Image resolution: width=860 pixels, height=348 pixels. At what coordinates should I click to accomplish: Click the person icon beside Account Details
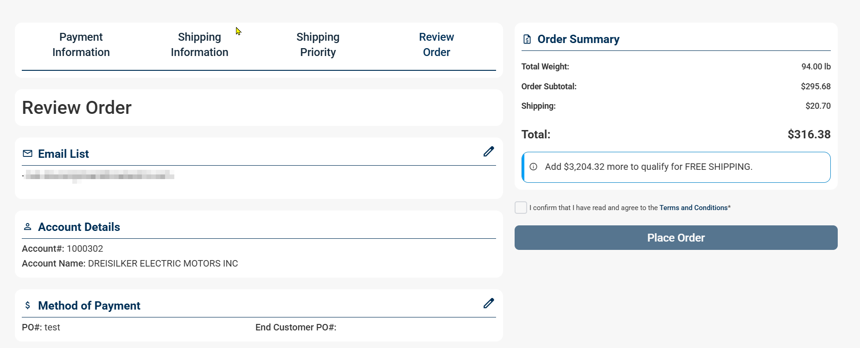point(28,227)
